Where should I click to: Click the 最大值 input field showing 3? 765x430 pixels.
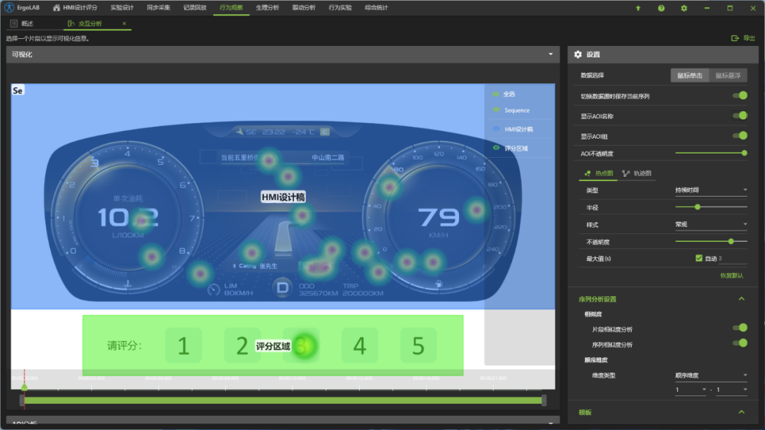[732, 259]
